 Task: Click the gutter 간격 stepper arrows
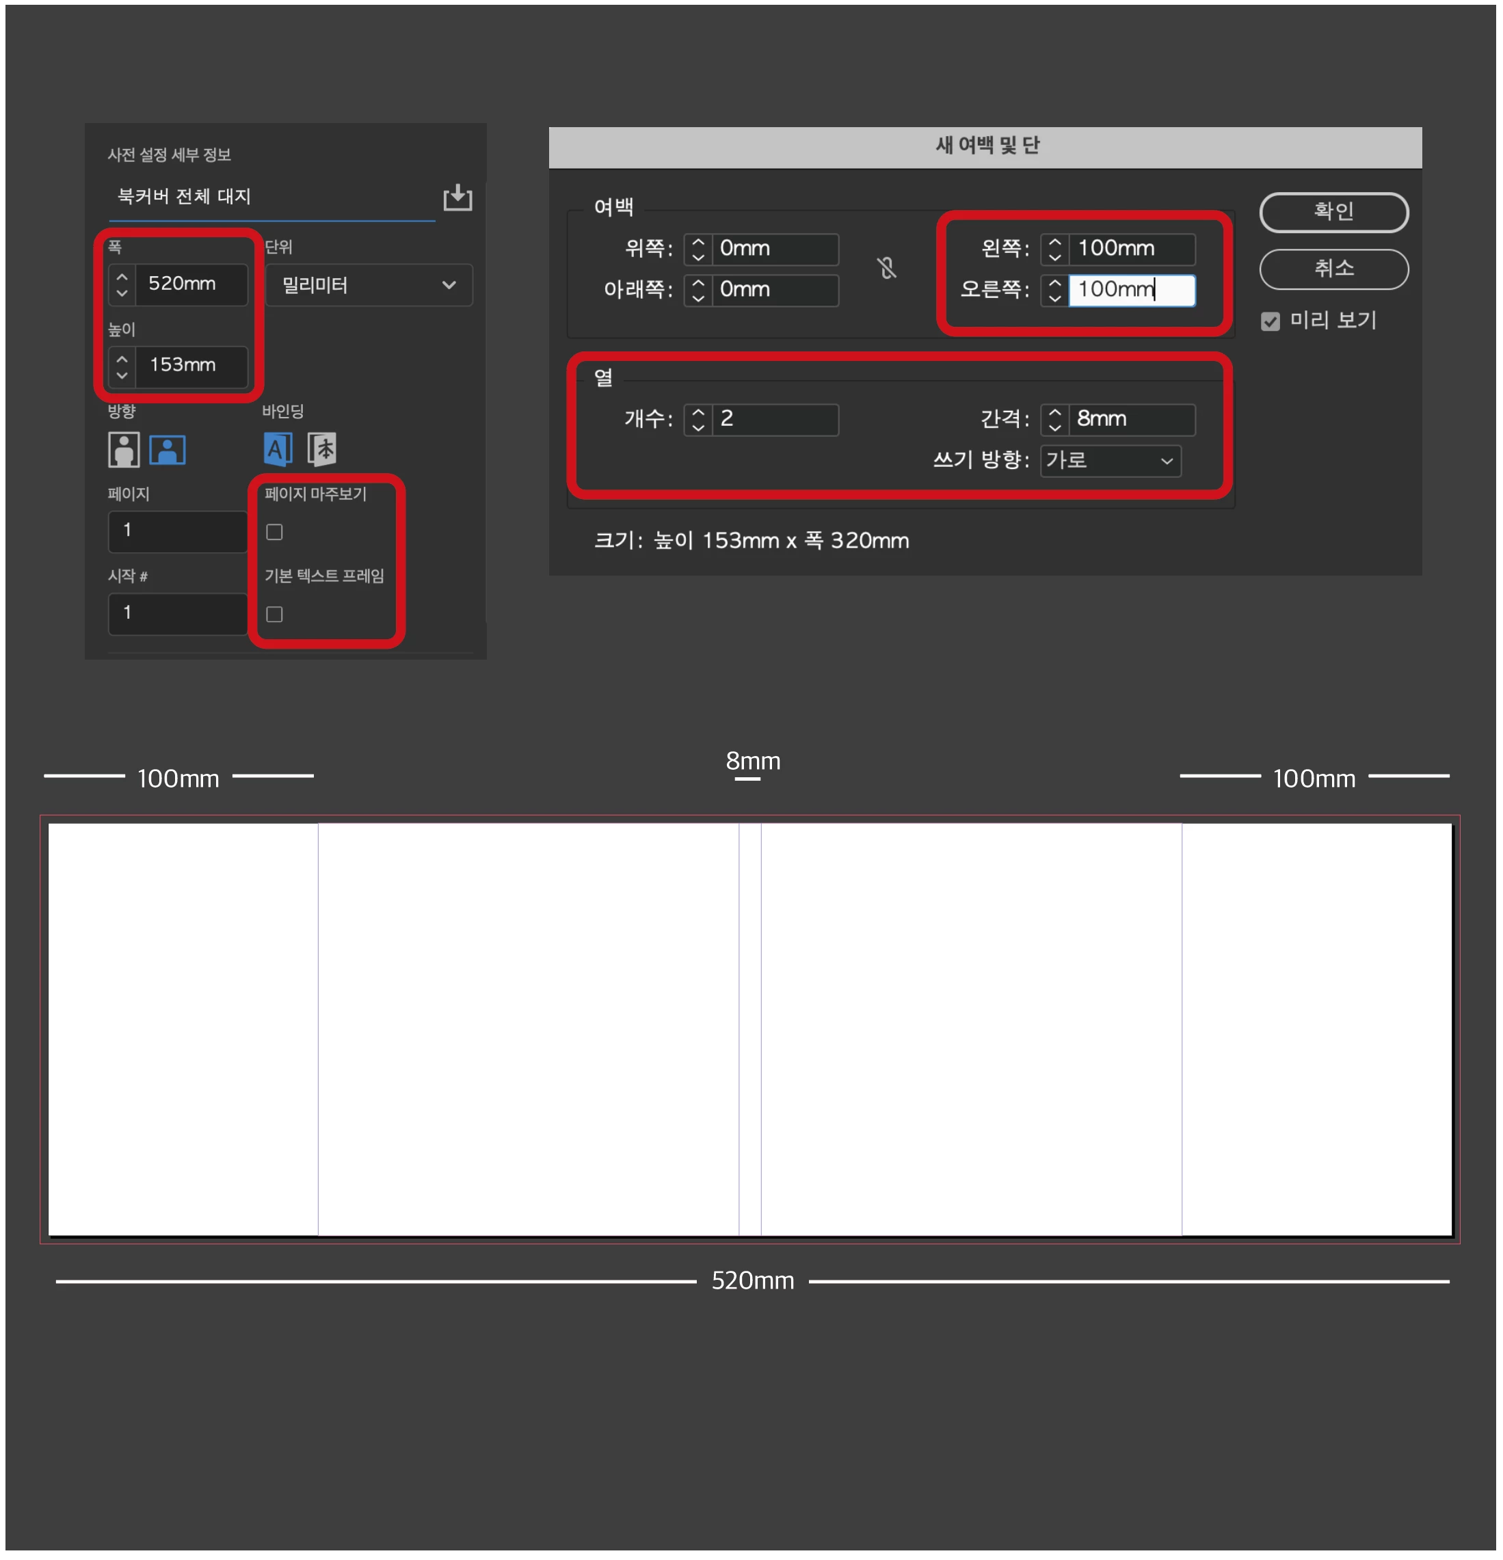(x=1055, y=420)
